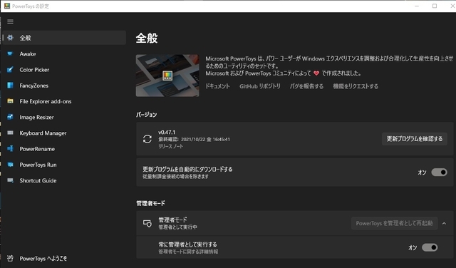Click the PowerRename icon

(10, 149)
